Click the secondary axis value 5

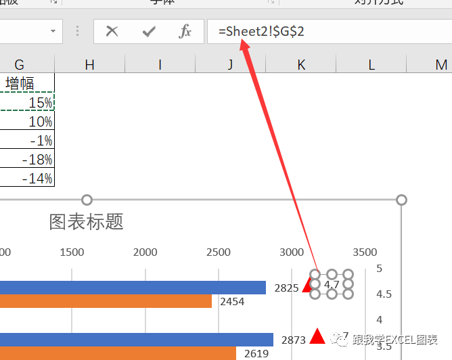point(379,269)
